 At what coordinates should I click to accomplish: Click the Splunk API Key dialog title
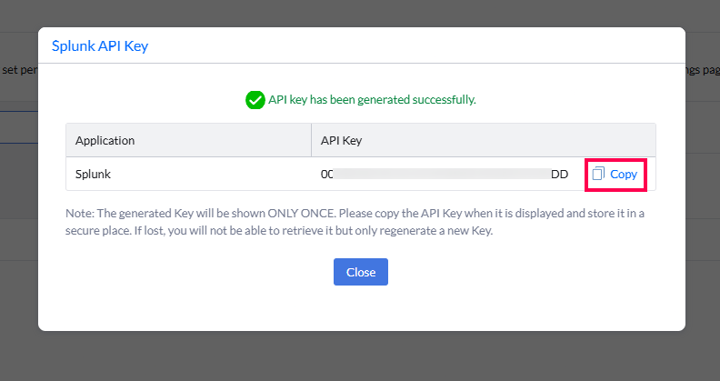(x=99, y=46)
